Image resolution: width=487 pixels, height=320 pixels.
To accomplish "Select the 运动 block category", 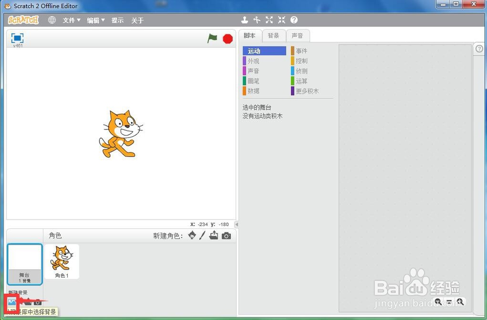I will (x=264, y=51).
